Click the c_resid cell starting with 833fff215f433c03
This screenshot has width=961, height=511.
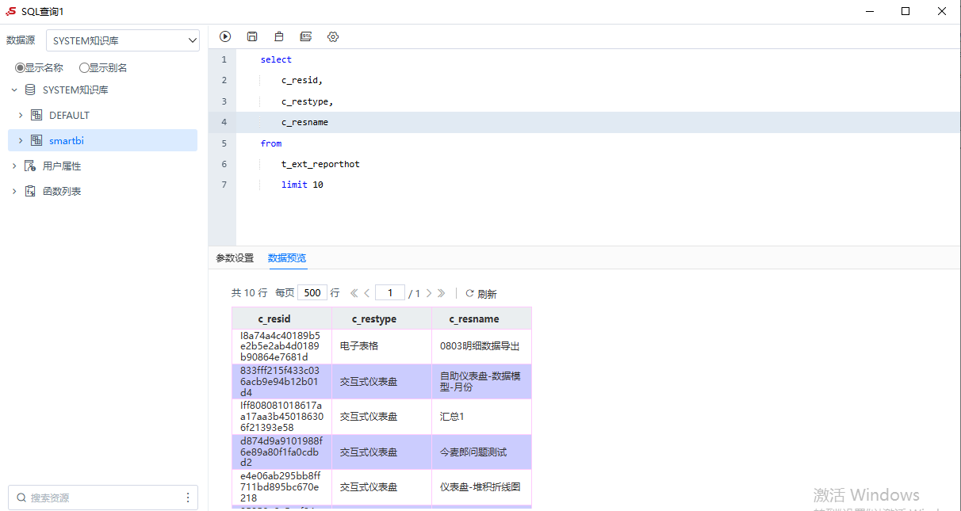pyautogui.click(x=282, y=381)
